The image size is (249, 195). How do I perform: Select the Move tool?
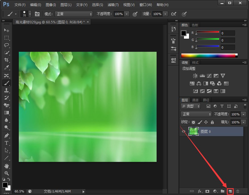pos(6,30)
